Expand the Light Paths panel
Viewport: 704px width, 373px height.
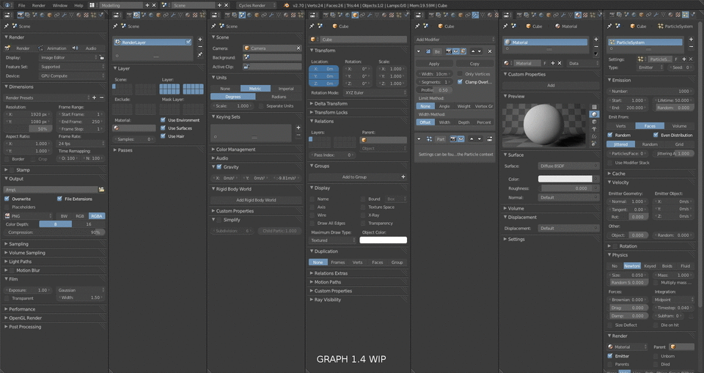click(21, 261)
